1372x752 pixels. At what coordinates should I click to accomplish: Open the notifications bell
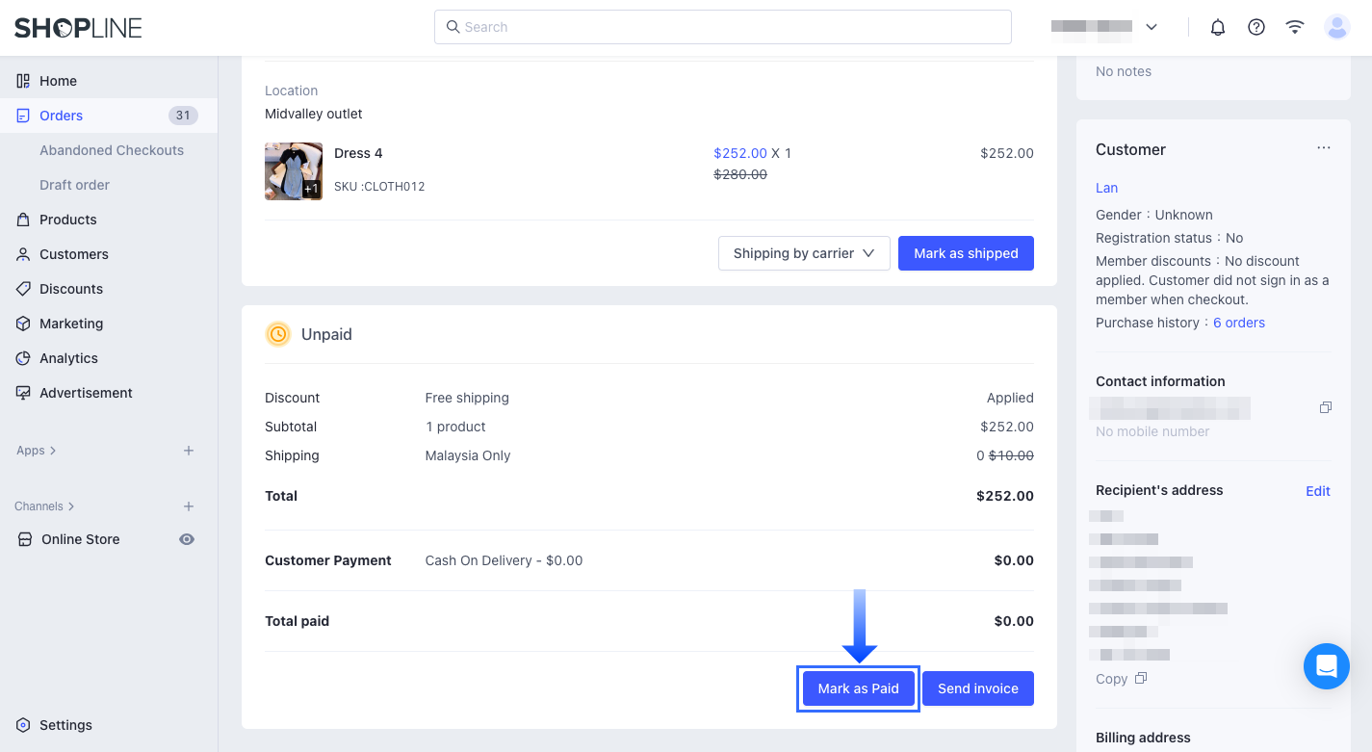1218,27
